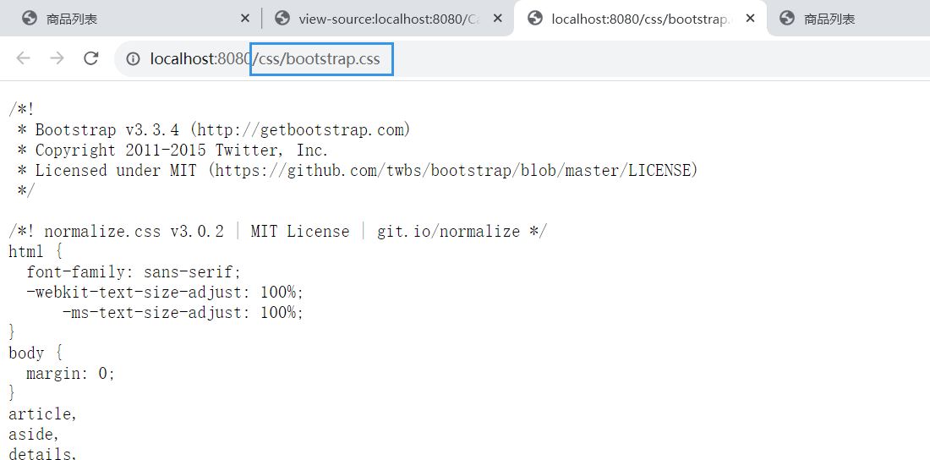Click the 'Bootstrap v3.3.4' comment line
The width and height of the screenshot is (930, 460).
coord(214,129)
